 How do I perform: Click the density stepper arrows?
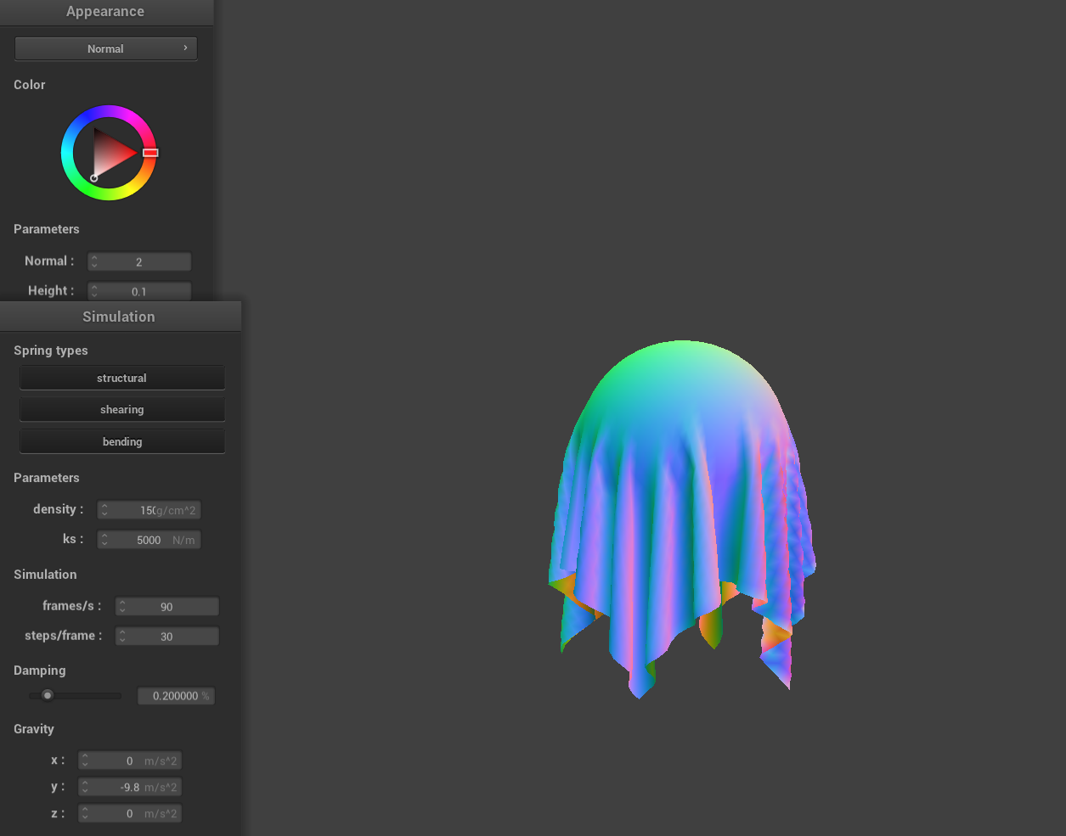[104, 510]
